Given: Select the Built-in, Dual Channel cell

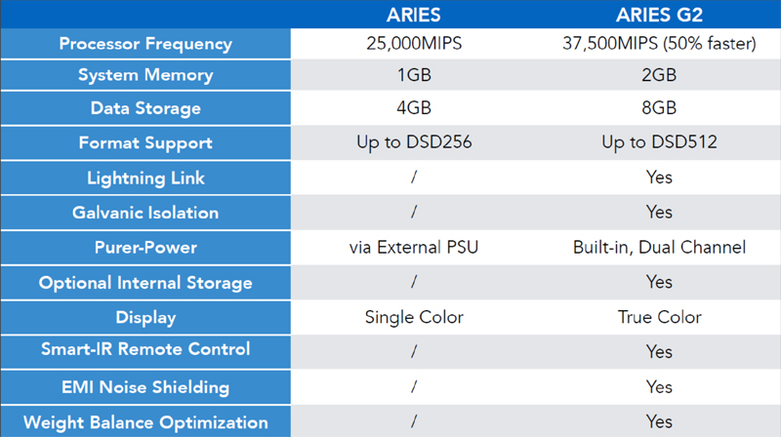Looking at the screenshot, I should pyautogui.click(x=659, y=248).
